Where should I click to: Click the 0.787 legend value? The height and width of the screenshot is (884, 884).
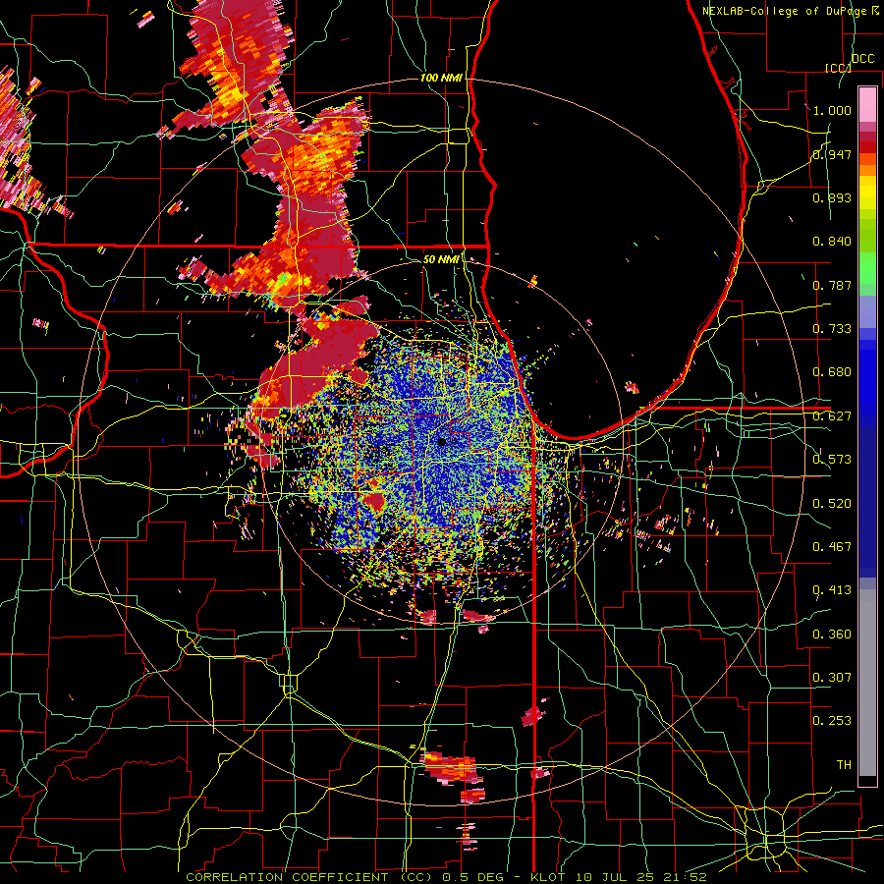click(x=832, y=285)
